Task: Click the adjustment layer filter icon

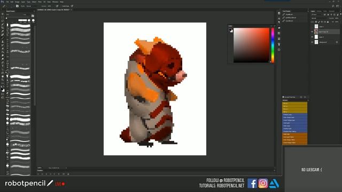Action: [x=328, y=14]
